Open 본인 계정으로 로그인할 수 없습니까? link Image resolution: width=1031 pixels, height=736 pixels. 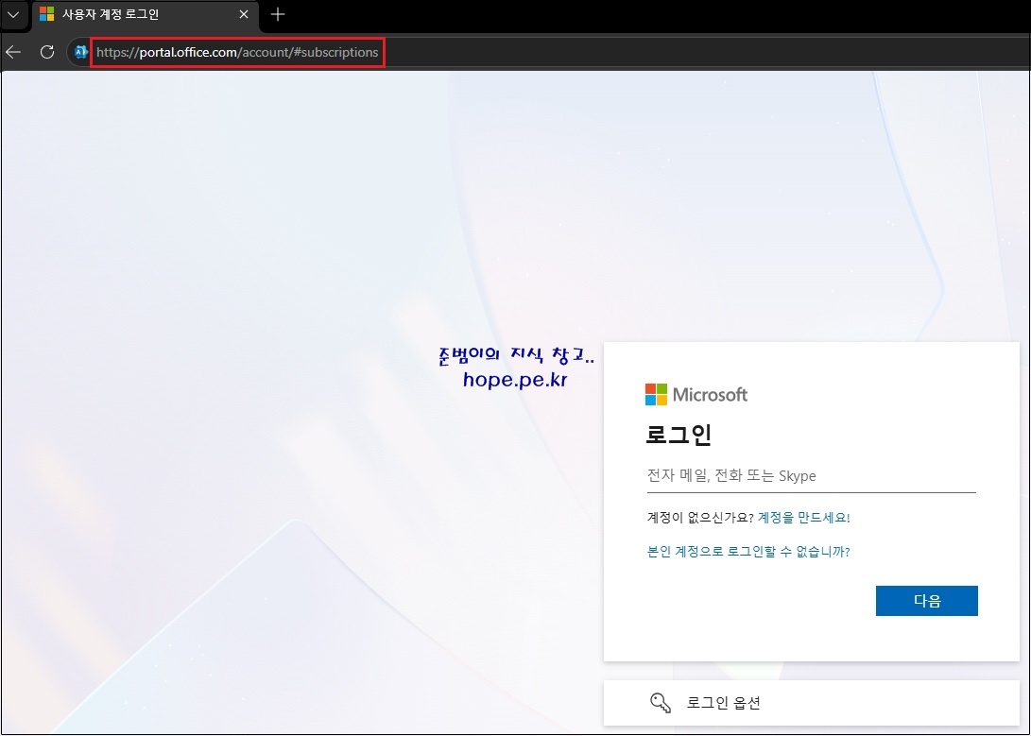(x=748, y=552)
